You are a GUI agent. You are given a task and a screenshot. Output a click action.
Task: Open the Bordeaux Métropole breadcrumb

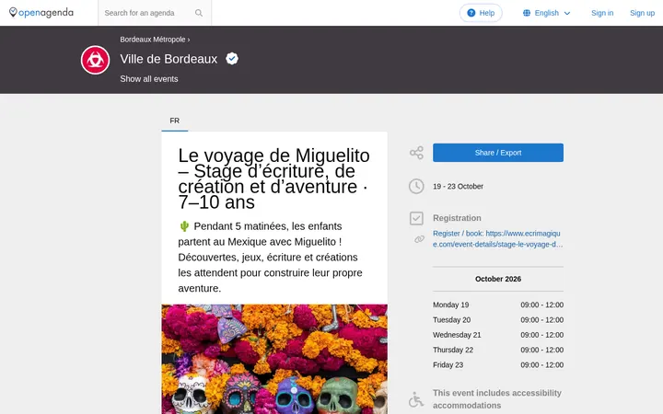153,40
